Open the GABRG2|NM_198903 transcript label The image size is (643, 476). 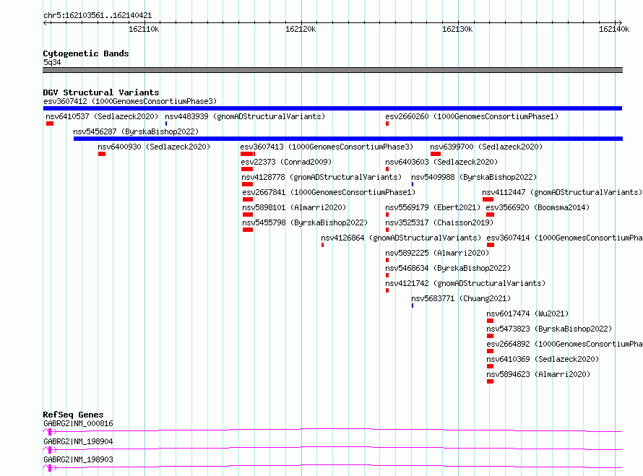click(78, 459)
